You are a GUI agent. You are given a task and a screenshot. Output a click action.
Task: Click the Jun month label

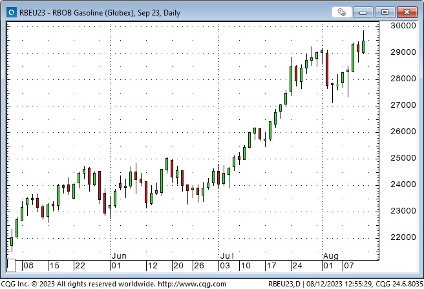pos(119,255)
